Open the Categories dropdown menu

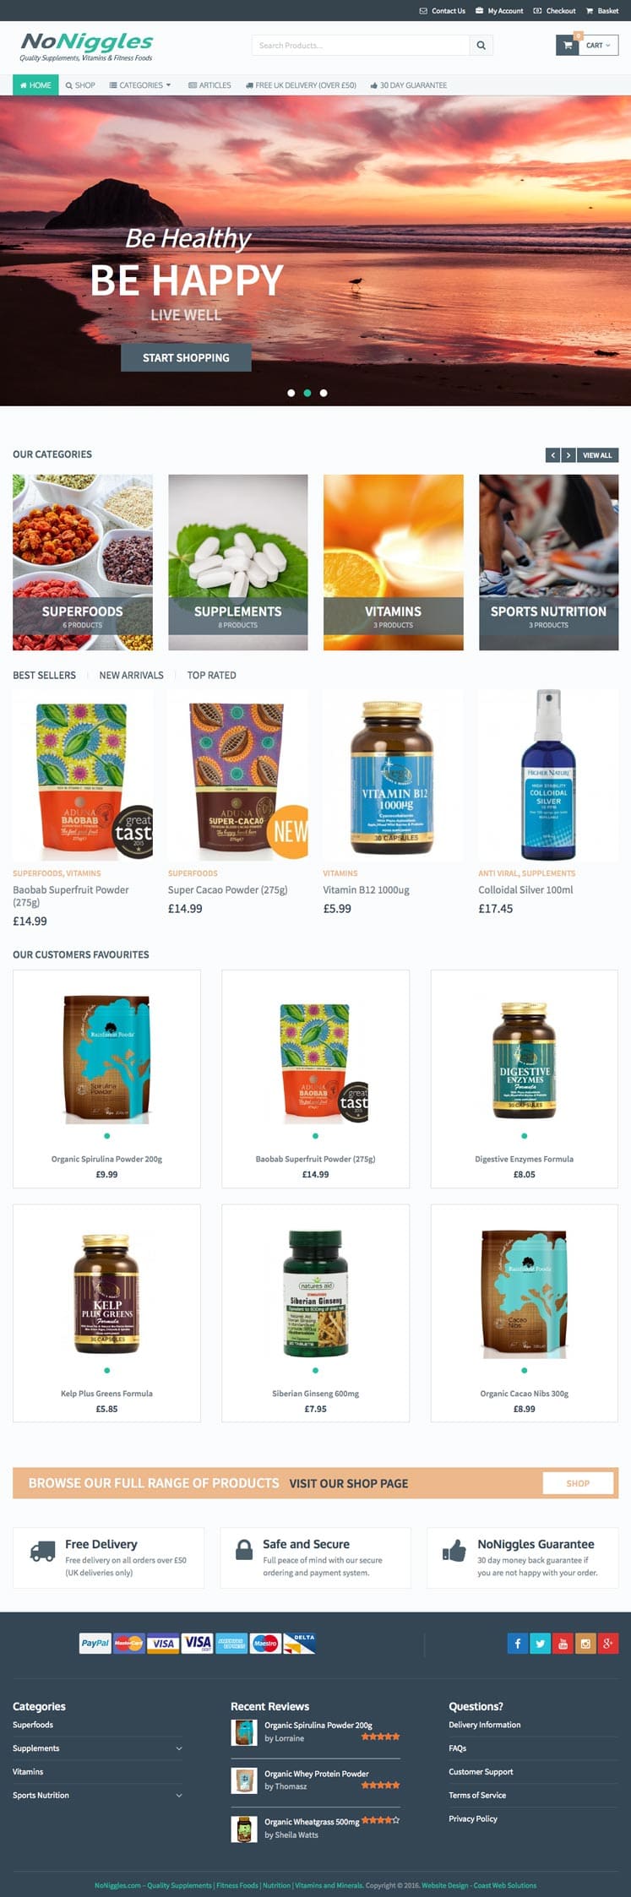[140, 85]
